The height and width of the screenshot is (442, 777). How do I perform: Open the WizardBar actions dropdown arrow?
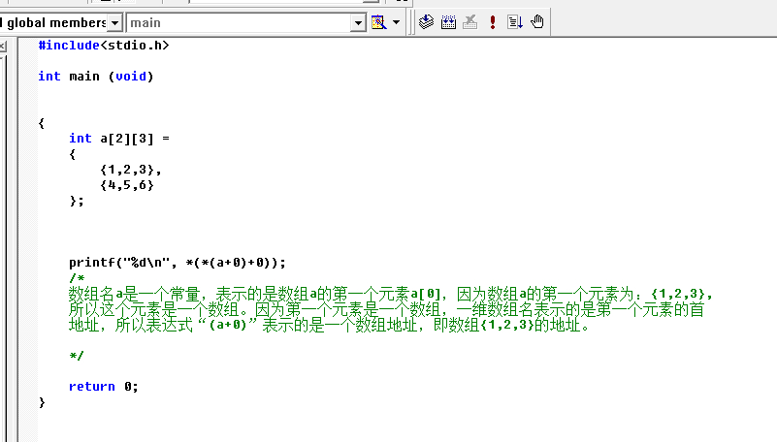[x=396, y=22]
